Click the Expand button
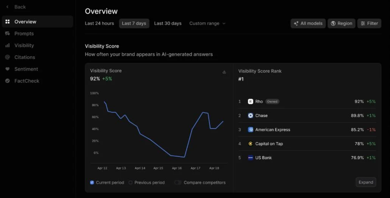The image size is (390, 198). pos(366,182)
